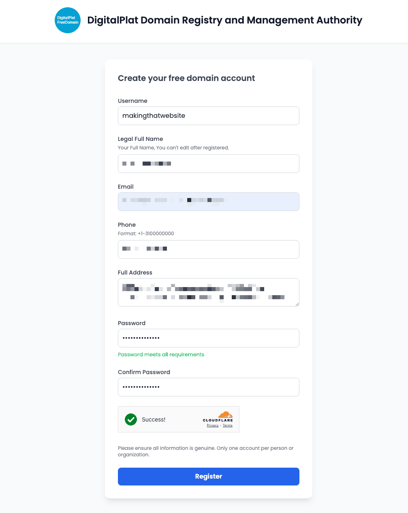Click the one account per person notice
This screenshot has height=513, width=408.
205,451
